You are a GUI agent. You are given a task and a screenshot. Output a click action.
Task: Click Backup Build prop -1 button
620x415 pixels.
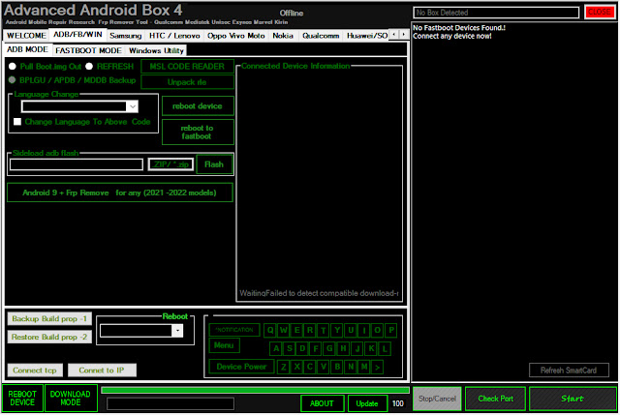click(49, 318)
